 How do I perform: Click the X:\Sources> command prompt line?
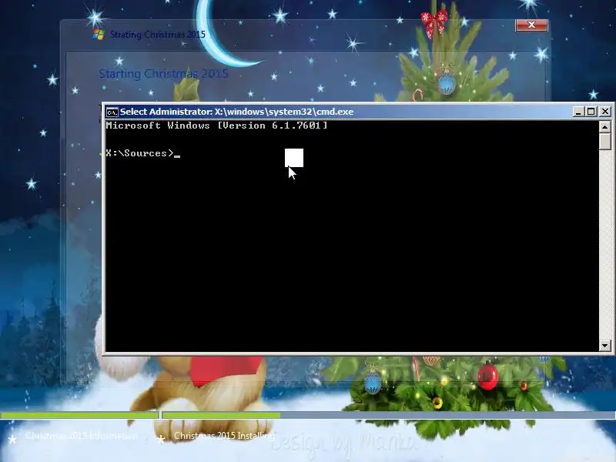pos(143,153)
